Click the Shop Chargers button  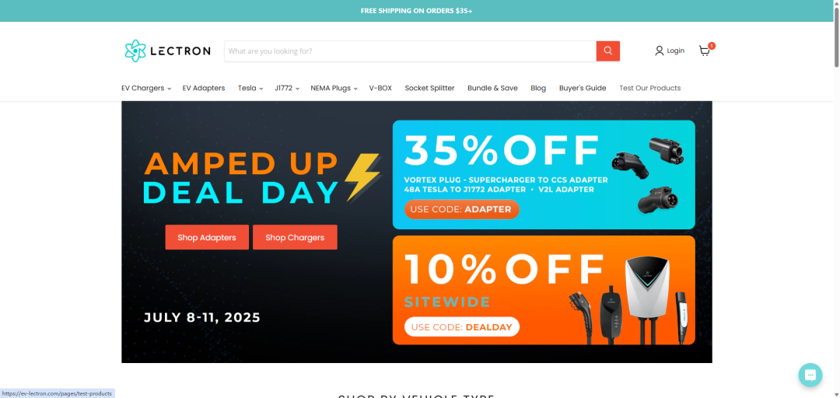point(296,237)
